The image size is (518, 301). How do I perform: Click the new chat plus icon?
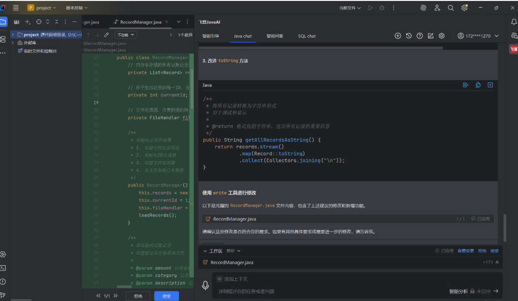point(398,36)
